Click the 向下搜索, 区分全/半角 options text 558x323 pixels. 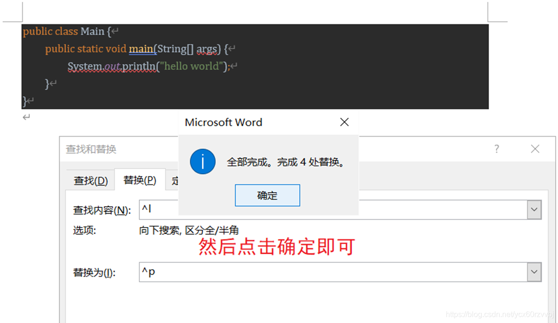[189, 230]
